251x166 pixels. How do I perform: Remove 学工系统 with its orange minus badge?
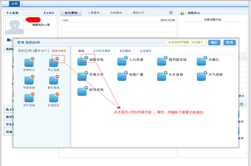57,59
